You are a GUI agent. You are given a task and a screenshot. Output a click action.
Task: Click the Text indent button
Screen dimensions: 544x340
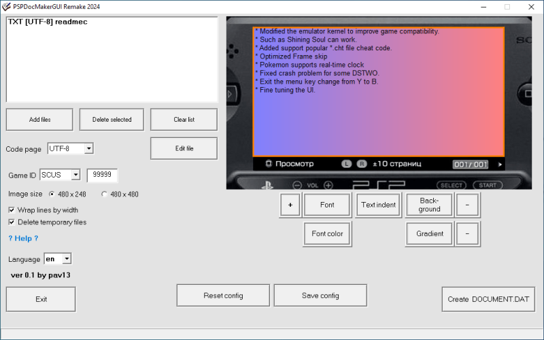[379, 205]
